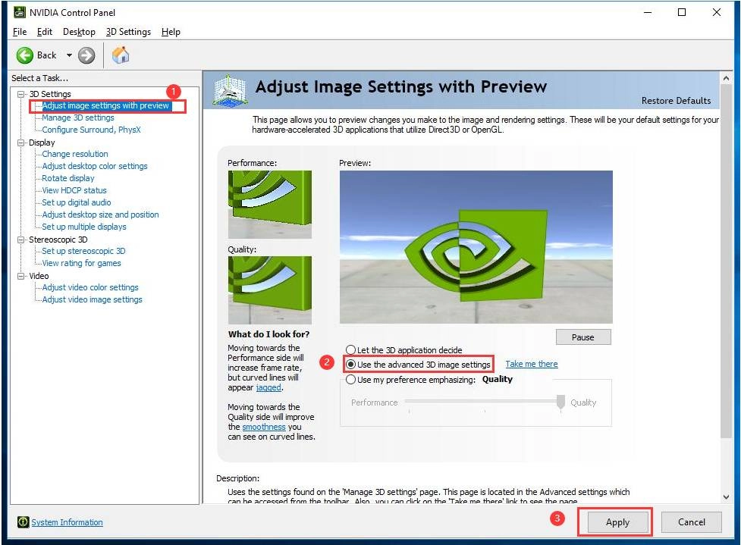Open the 3D Settings menu
The width and height of the screenshot is (741, 545).
point(128,32)
